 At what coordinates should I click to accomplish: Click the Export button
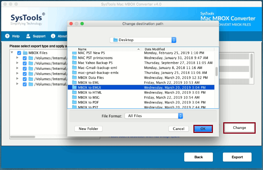point(237,157)
